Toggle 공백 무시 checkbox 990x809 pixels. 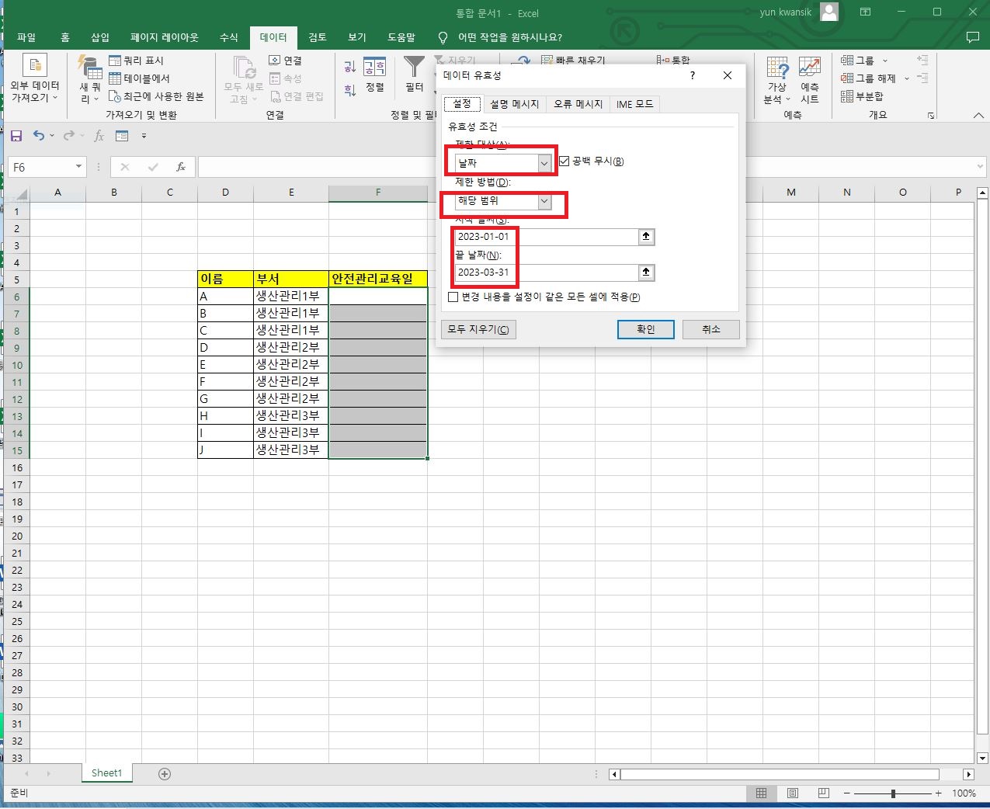coord(564,161)
